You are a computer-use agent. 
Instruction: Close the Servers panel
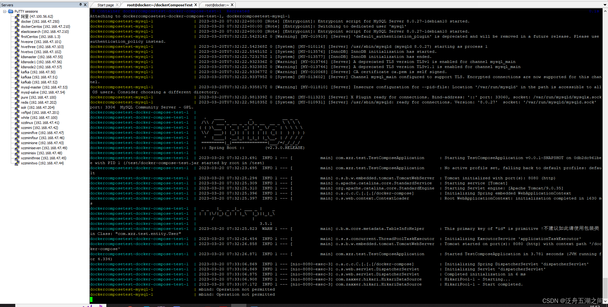[x=85, y=5]
